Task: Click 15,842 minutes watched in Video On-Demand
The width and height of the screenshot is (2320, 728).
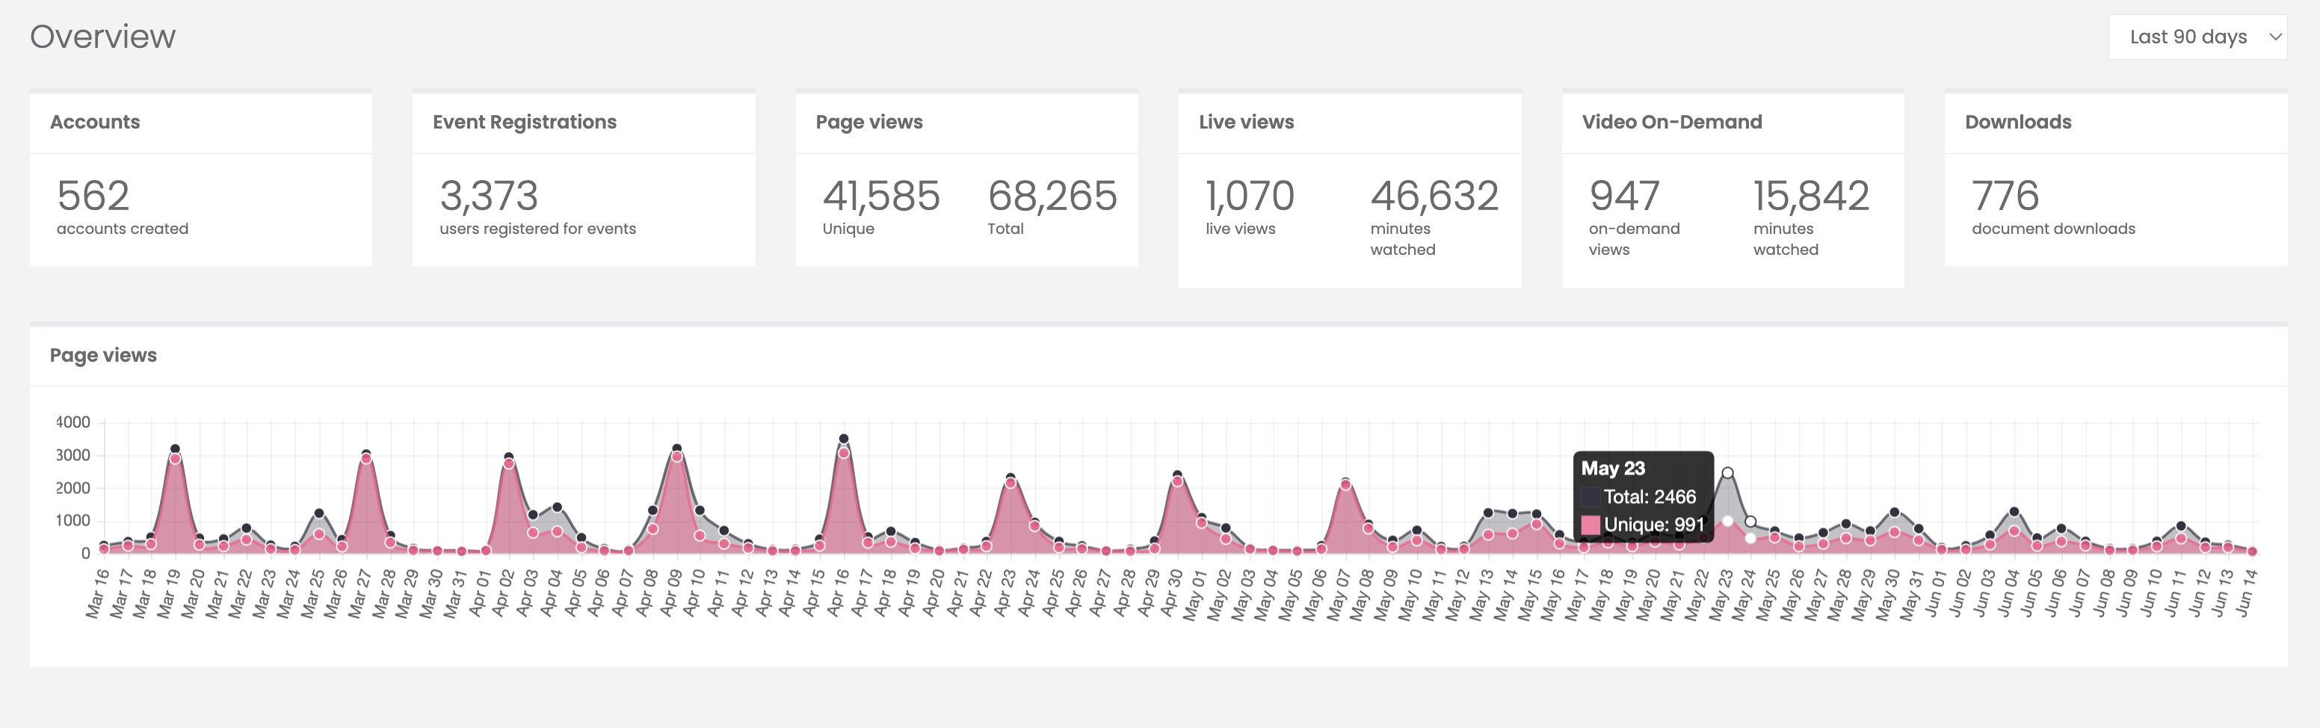Action: pyautogui.click(x=1810, y=196)
